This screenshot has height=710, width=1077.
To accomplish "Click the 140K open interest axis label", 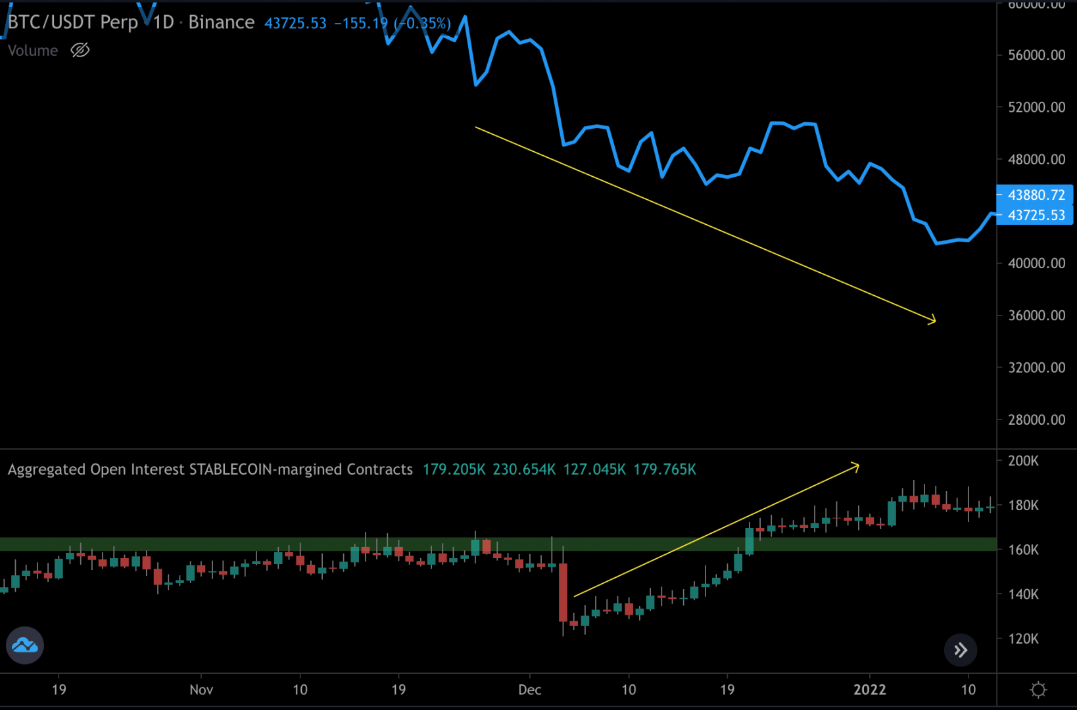I will pos(1023,594).
